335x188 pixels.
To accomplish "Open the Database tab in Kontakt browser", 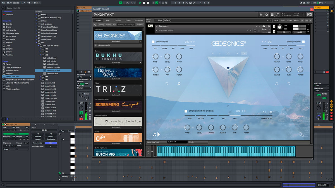I will [118, 20].
